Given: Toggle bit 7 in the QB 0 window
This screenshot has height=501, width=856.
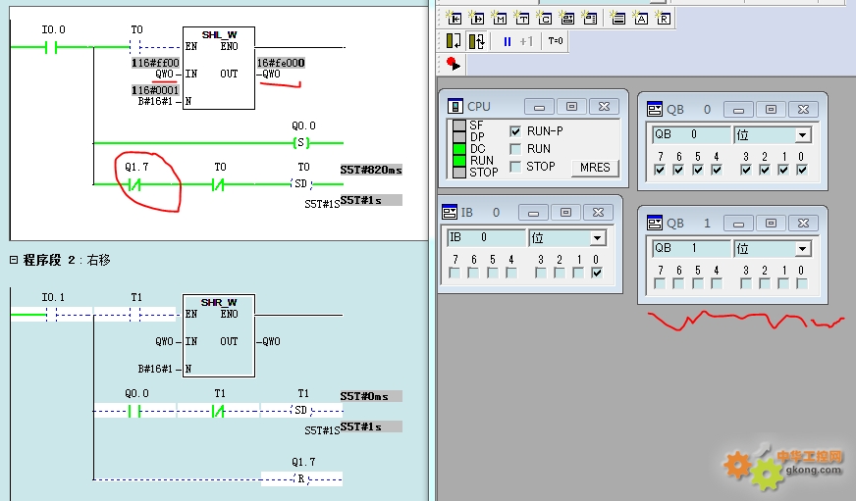Looking at the screenshot, I should click(x=660, y=170).
